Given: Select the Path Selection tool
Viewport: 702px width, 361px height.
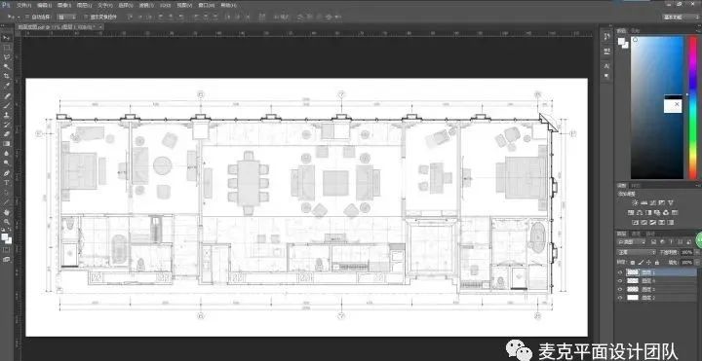Looking at the screenshot, I should pos(6,193).
